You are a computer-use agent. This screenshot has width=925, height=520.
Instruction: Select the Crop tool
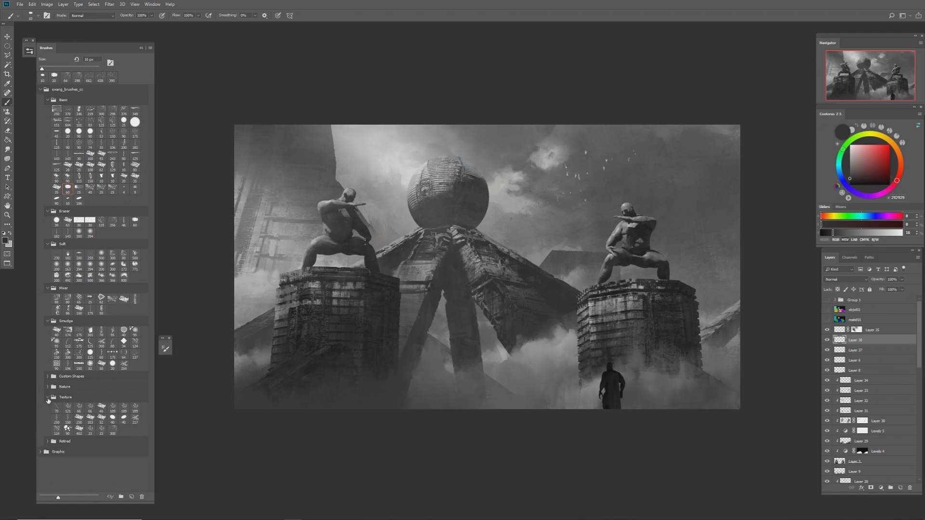[7, 74]
